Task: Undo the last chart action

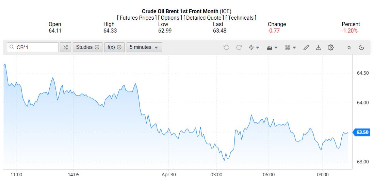Action: 226,47
